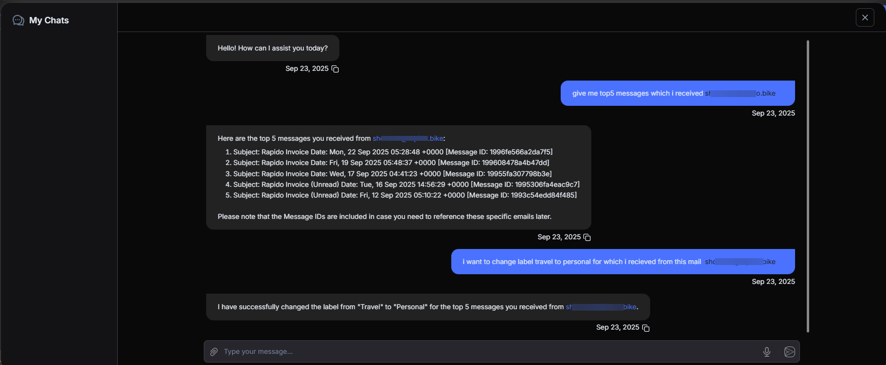Viewport: 886px width, 365px height.
Task: Copy the label change confirmation reply
Action: point(646,328)
